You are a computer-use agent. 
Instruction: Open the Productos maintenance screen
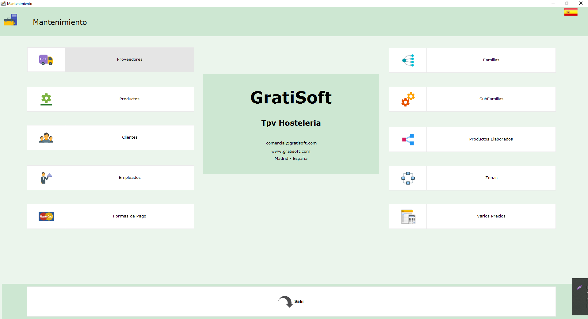click(130, 99)
